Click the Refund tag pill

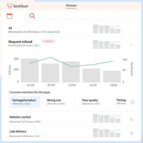pyautogui.click(x=48, y=41)
